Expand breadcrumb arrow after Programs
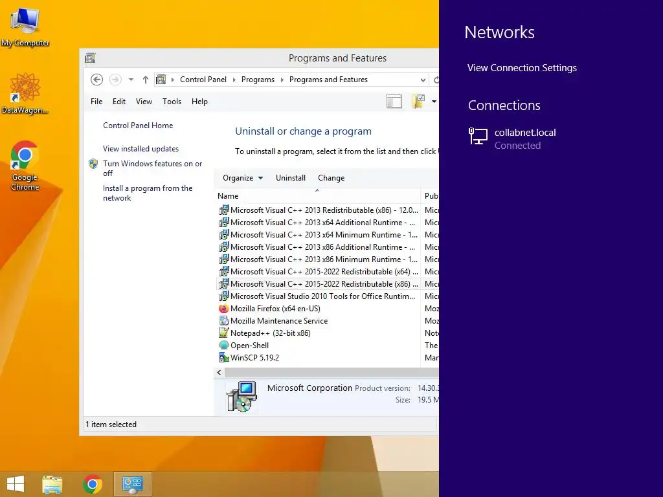 click(x=282, y=80)
